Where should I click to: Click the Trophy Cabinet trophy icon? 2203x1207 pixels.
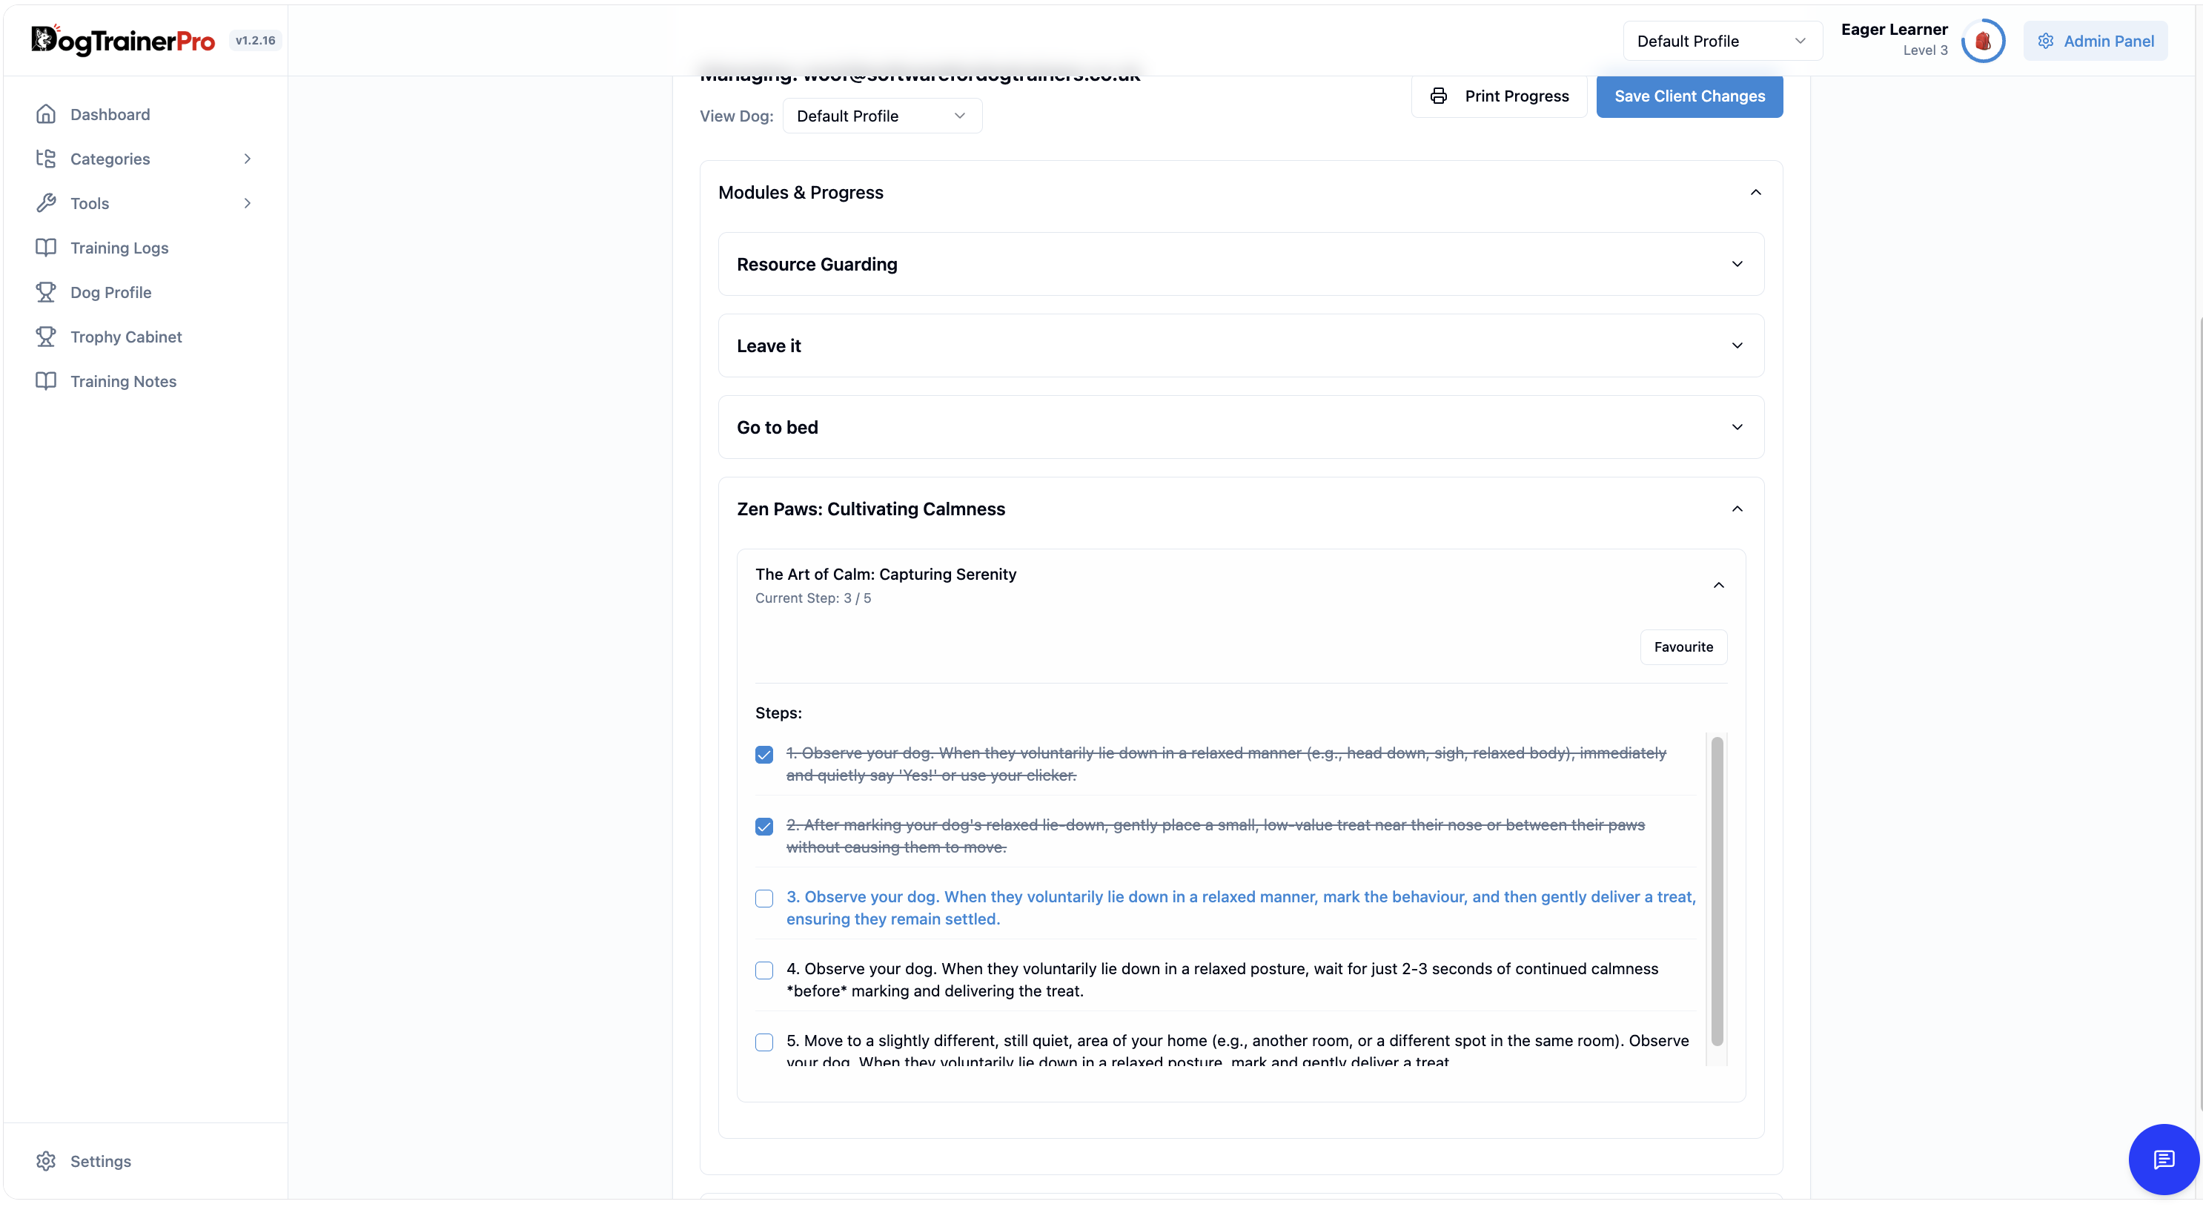pos(46,336)
